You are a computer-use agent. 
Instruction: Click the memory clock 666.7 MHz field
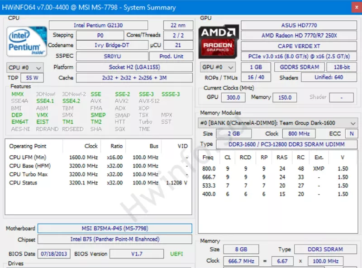click(x=241, y=261)
